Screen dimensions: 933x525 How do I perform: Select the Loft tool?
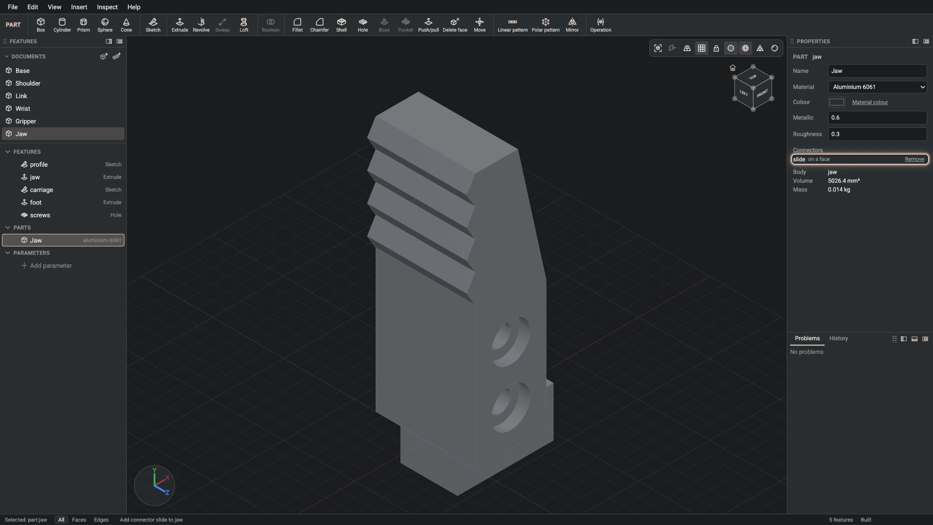(244, 25)
